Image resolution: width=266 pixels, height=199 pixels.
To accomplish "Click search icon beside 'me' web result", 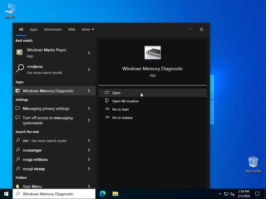I will [18, 140].
